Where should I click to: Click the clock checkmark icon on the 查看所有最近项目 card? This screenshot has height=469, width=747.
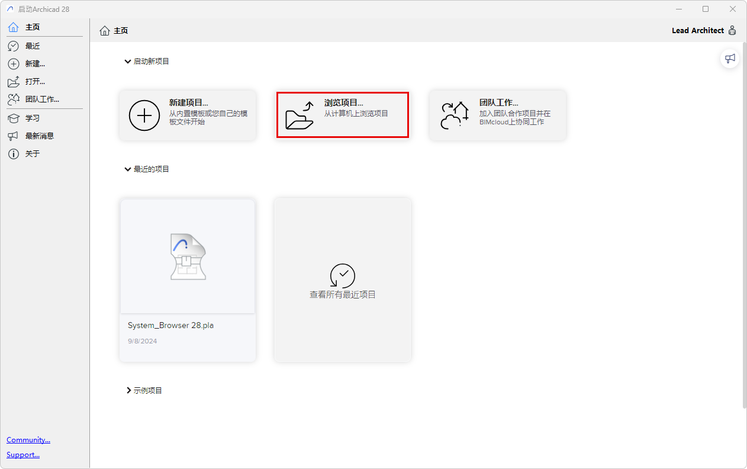tap(343, 276)
